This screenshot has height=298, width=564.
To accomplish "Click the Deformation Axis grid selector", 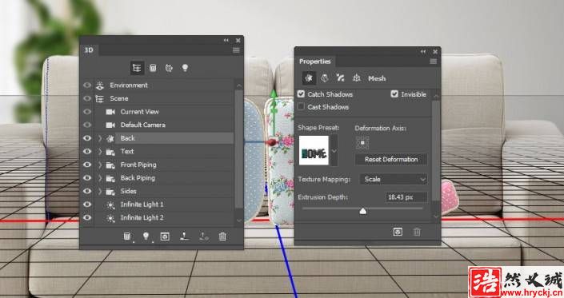I will click(362, 142).
